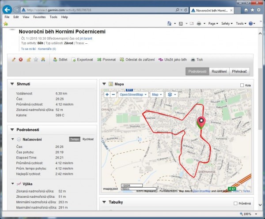
Task: Open the Page dropdown menu
Action: [213, 23]
